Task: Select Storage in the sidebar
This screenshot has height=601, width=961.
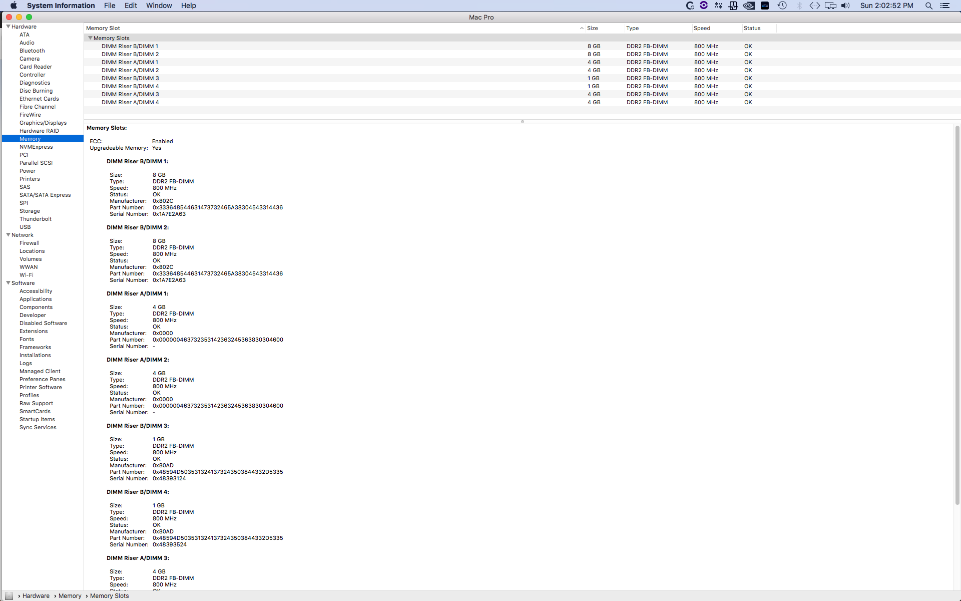Action: point(30,211)
